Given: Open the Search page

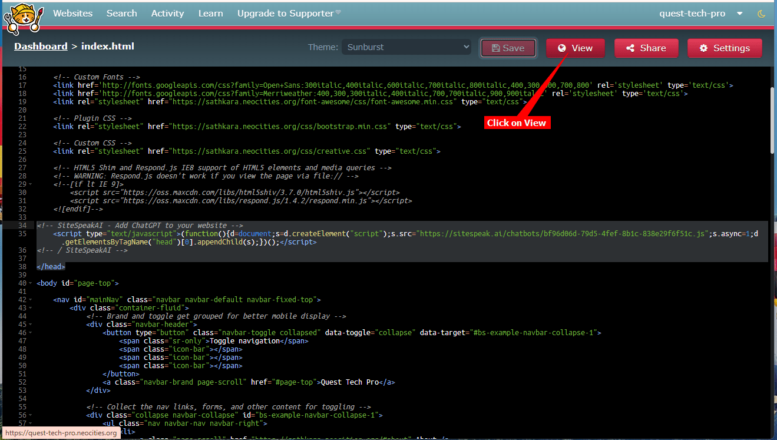Looking at the screenshot, I should pyautogui.click(x=122, y=13).
